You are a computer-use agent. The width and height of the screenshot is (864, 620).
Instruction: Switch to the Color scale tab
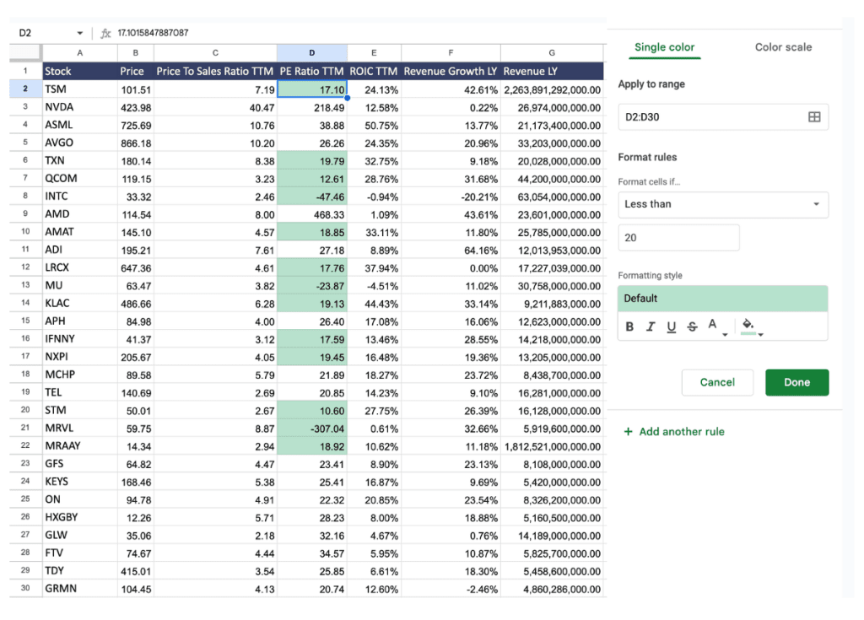[783, 47]
